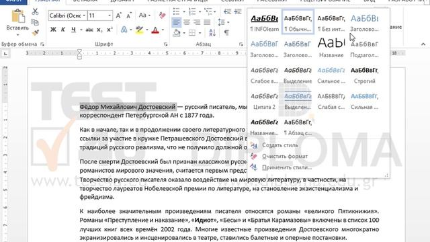Click the ruler tab selector box
The image size is (430, 242).
5,54
